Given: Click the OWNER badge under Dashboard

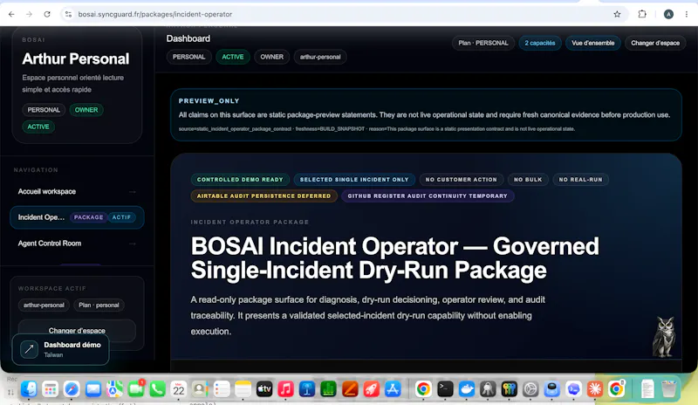Looking at the screenshot, I should click(x=271, y=57).
